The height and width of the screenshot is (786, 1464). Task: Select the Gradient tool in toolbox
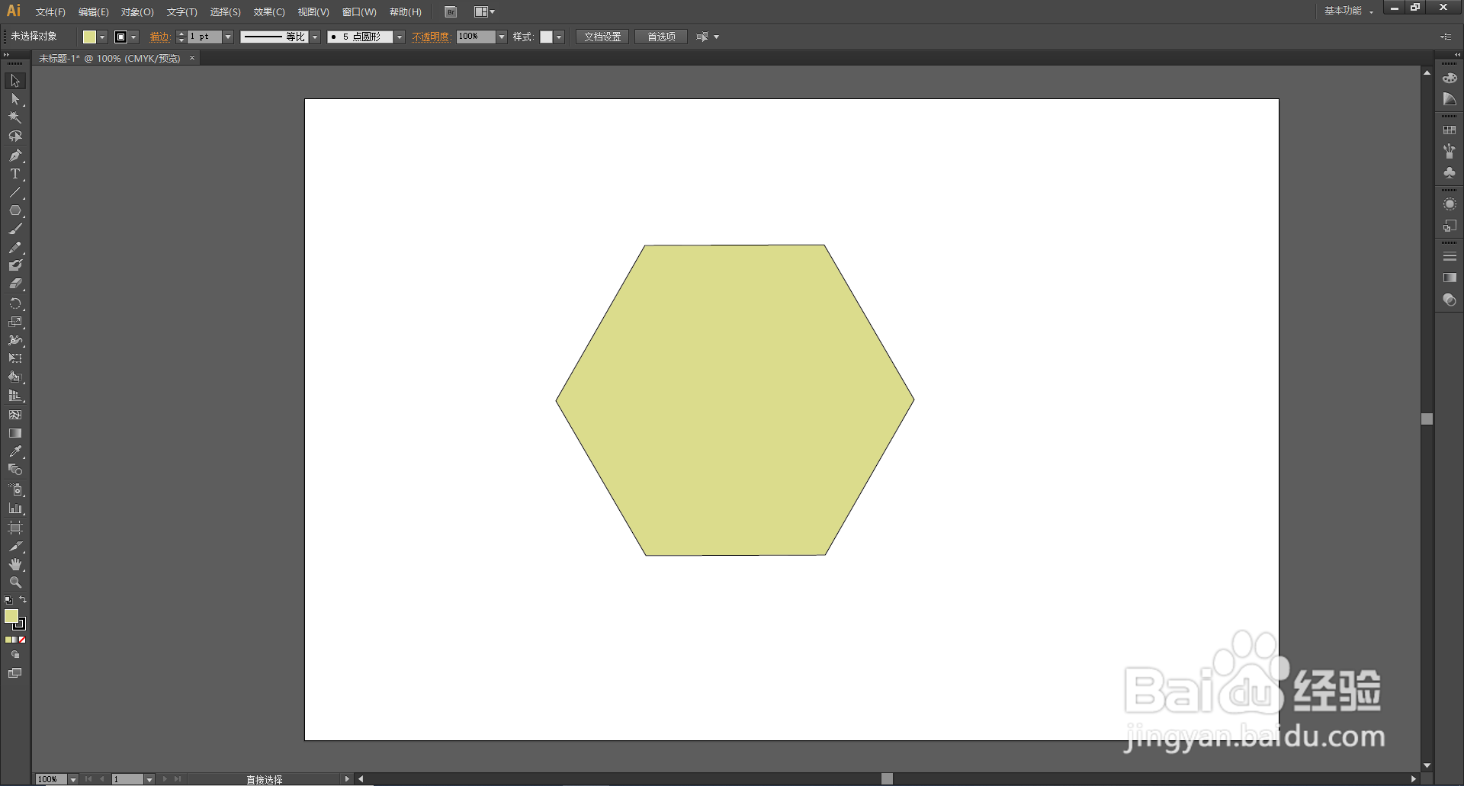coord(15,433)
